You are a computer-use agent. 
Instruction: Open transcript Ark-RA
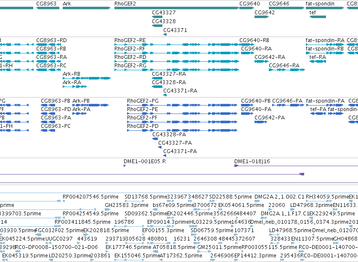click(x=72, y=82)
